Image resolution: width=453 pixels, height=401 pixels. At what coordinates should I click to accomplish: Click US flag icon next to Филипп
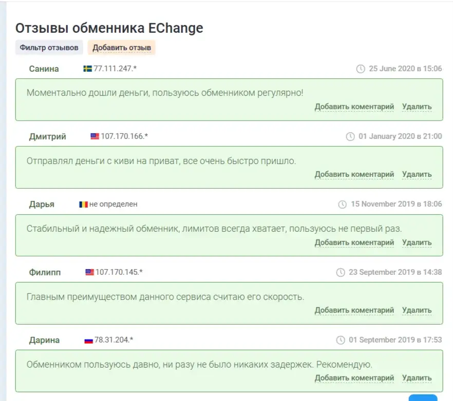(89, 272)
